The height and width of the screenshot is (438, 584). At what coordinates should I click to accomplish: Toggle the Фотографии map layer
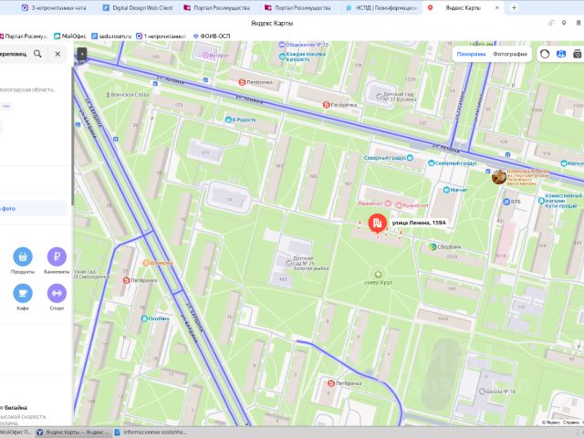coord(510,54)
